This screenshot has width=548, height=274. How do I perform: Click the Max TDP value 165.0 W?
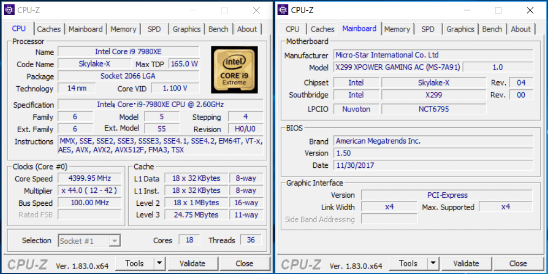click(184, 64)
